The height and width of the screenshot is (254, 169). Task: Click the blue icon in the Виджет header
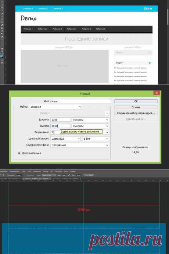[x=150, y=63]
